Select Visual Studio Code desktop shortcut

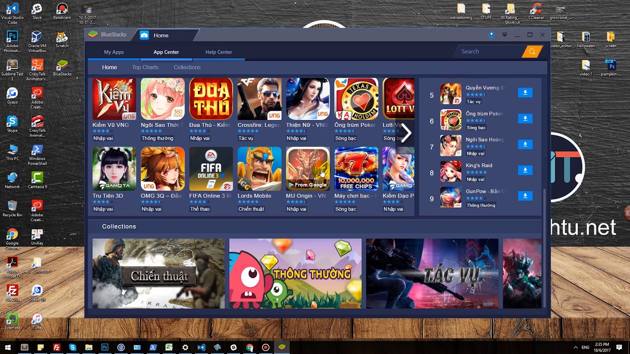12,13
